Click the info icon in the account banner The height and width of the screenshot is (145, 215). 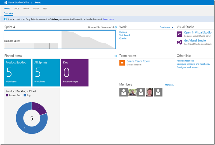(5, 19)
